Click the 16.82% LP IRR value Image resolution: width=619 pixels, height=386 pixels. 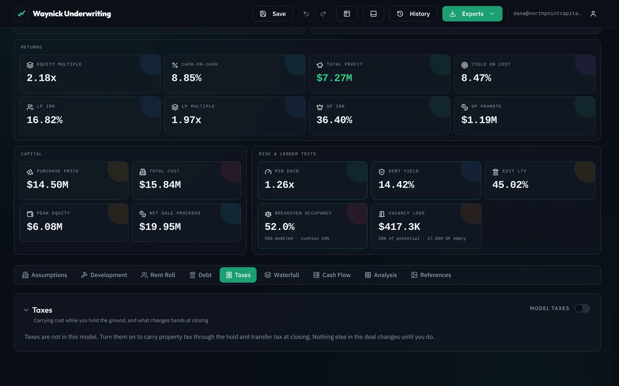tap(44, 120)
